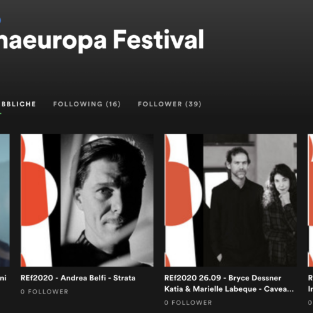Click the blue verified badge near the profile name
This screenshot has width=313, height=313.
[1, 20]
